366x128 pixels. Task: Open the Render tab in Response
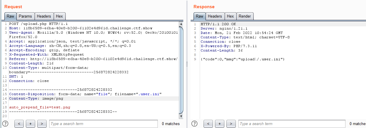point(245,16)
